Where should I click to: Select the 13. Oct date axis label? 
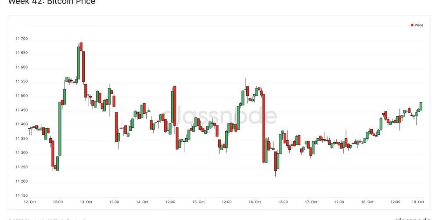pos(86,202)
